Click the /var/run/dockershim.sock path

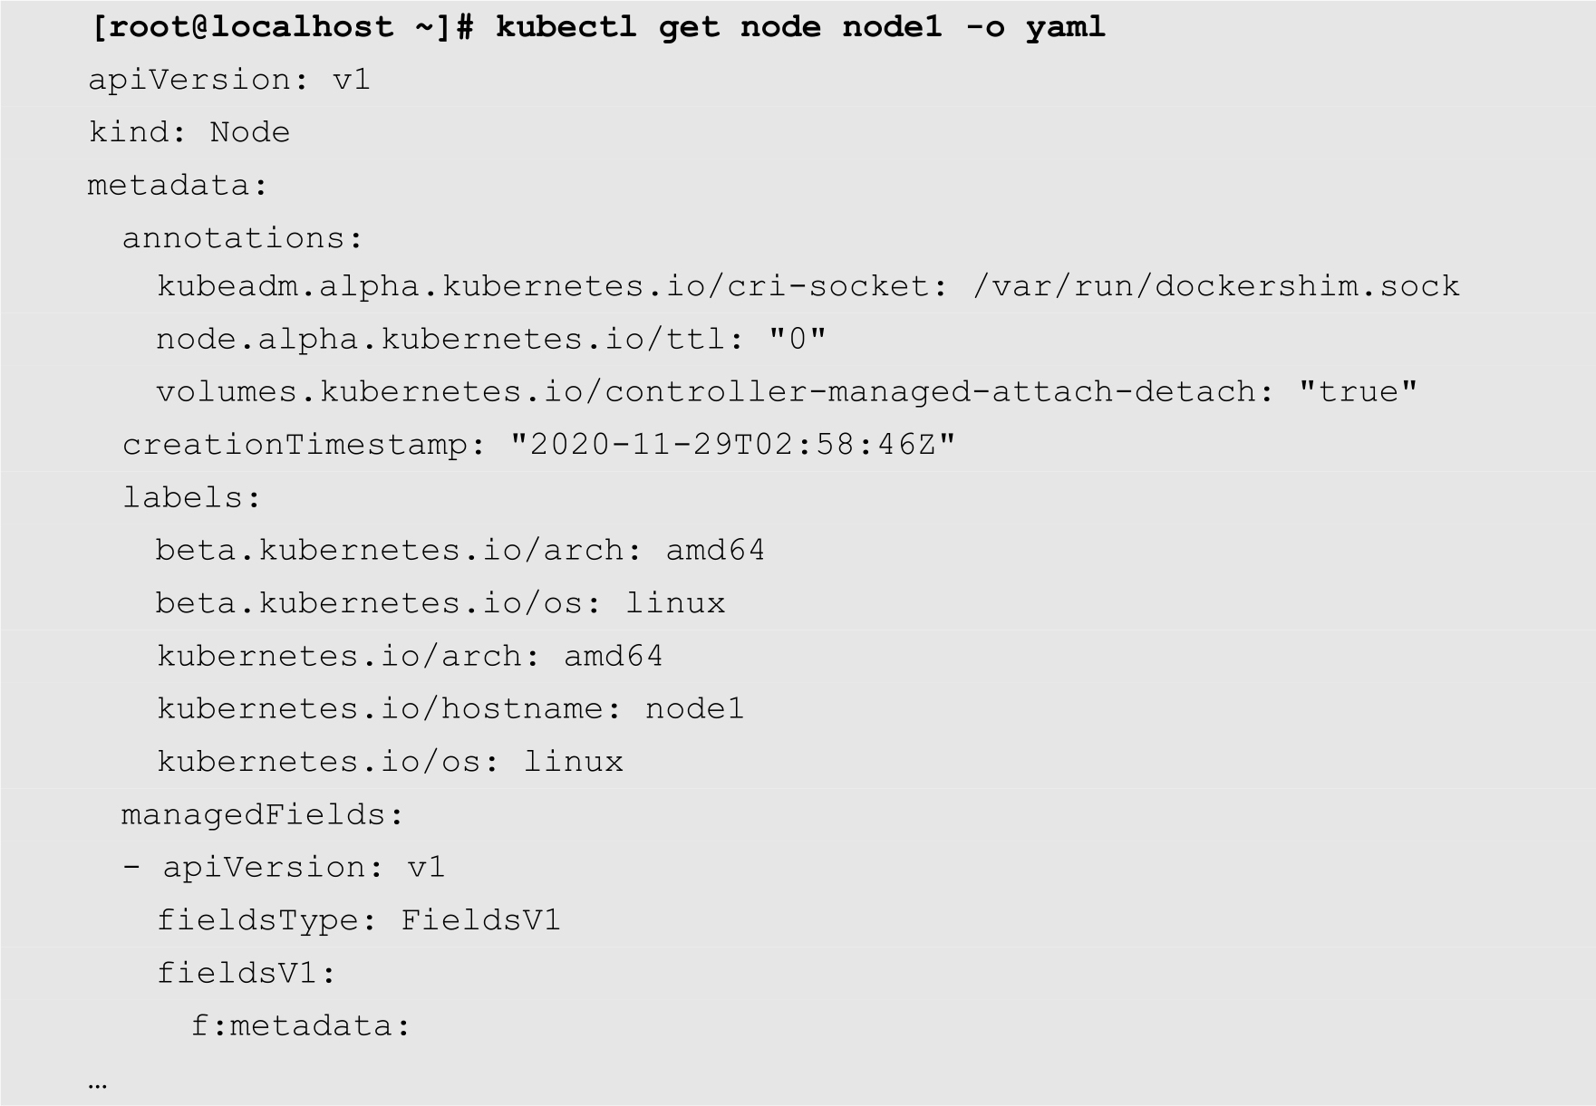[x=1216, y=286]
